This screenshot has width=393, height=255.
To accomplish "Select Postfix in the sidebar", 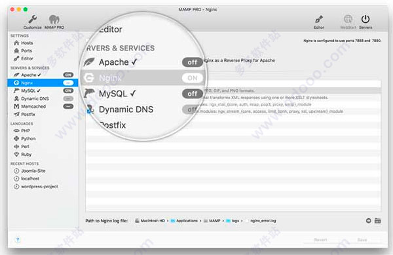I will tap(43, 114).
